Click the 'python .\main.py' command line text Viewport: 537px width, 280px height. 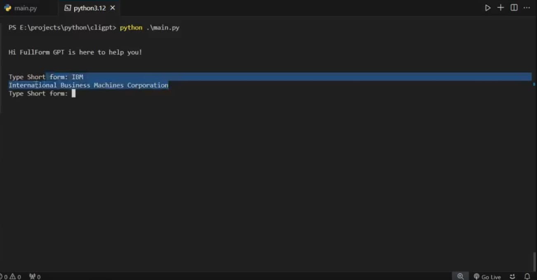tap(149, 28)
